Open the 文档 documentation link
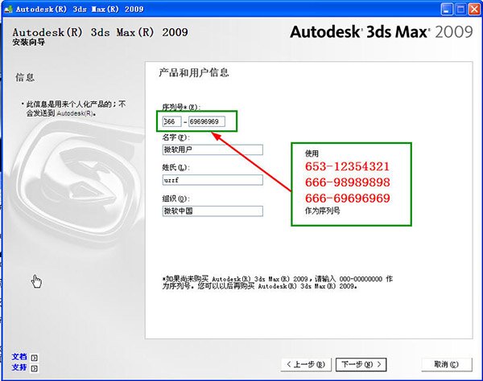The height and width of the screenshot is (381, 483). tap(19, 357)
